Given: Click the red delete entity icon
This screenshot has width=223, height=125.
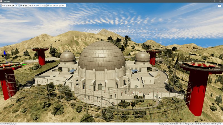Looking at the screenshot, I should 54,6.
